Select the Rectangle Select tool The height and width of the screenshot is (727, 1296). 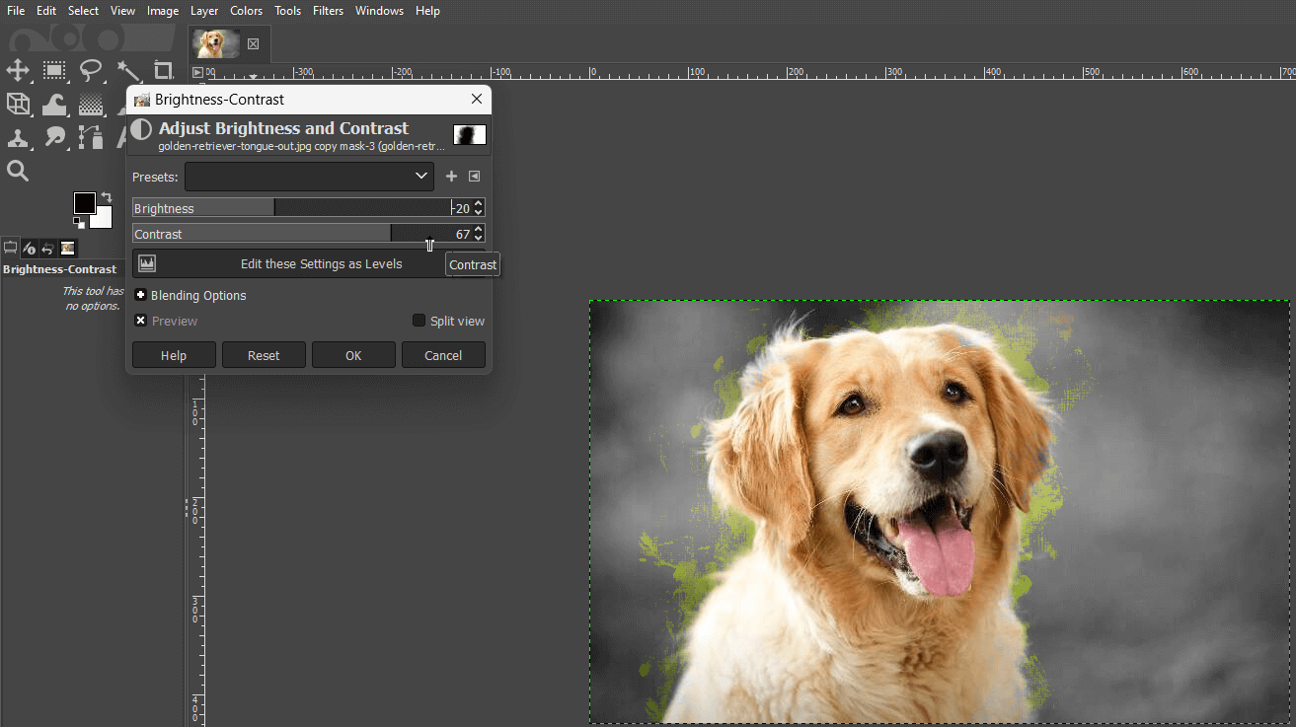[x=54, y=70]
